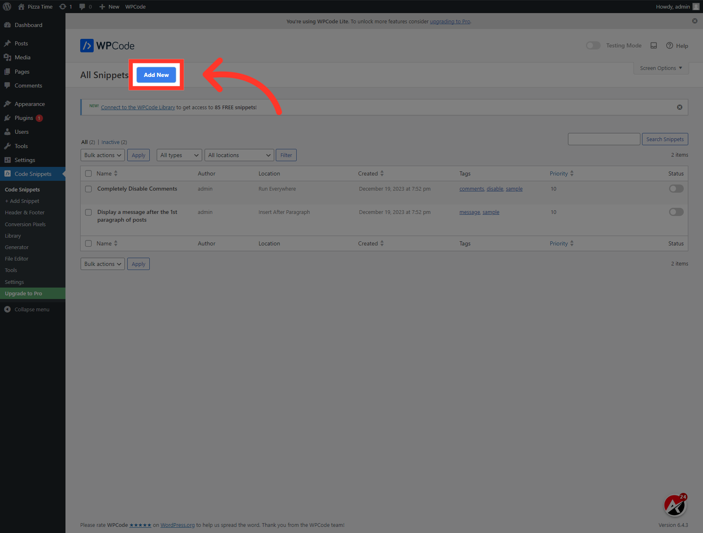
Task: Sort by Priority in header row
Action: coord(561,173)
